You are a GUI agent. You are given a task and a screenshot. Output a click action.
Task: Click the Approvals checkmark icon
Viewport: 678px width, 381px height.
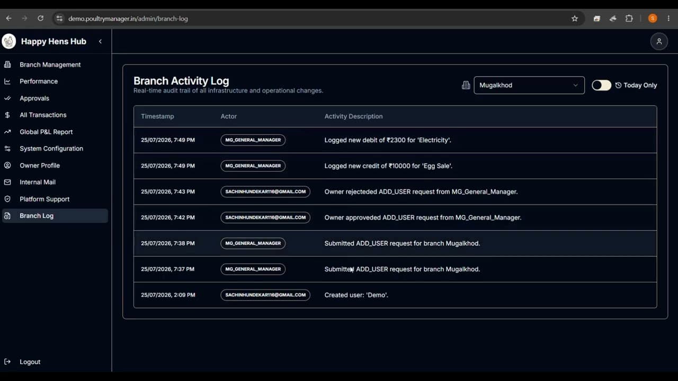click(x=7, y=98)
